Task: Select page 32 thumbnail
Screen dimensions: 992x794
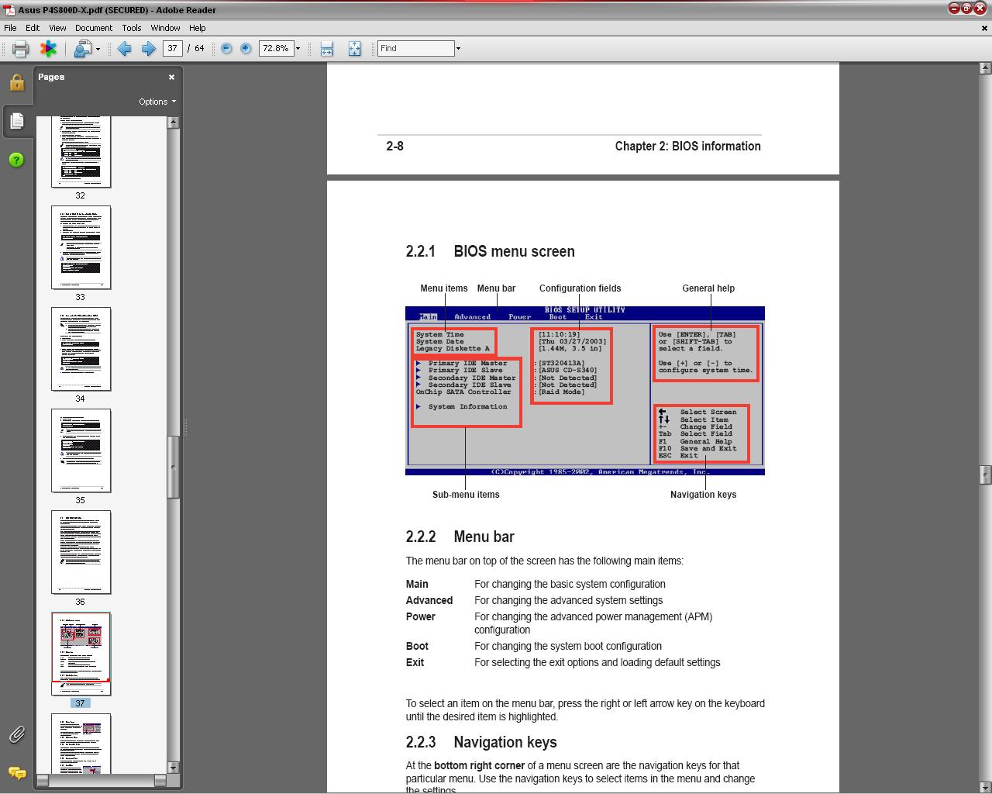Action: pyautogui.click(x=81, y=152)
